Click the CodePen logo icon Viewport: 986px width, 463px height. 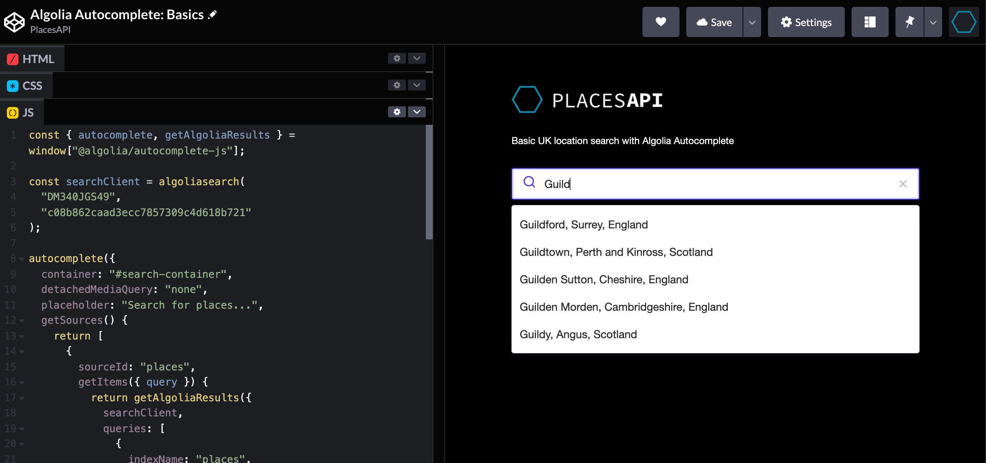point(14,22)
